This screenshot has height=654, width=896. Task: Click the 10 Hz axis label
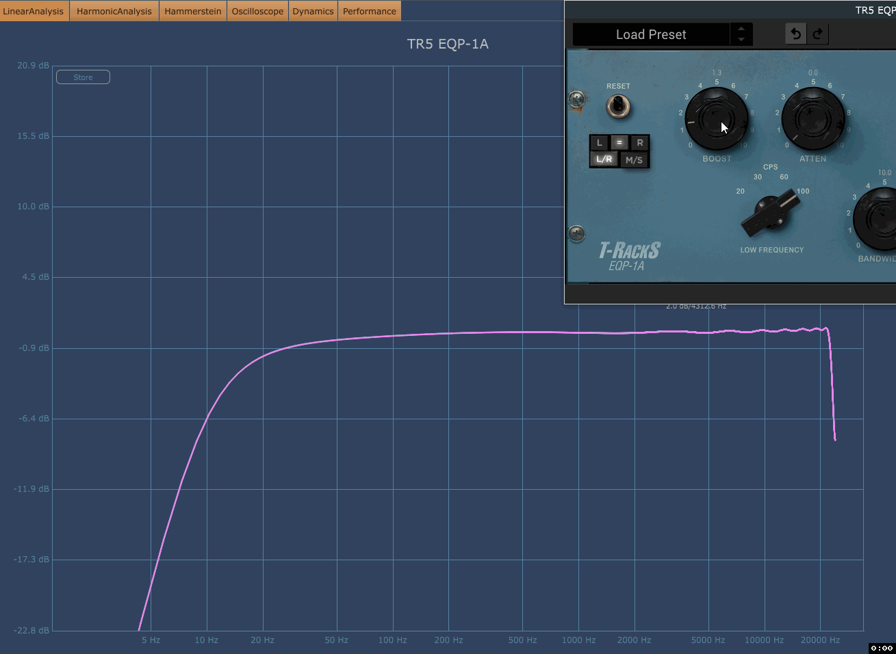click(206, 640)
